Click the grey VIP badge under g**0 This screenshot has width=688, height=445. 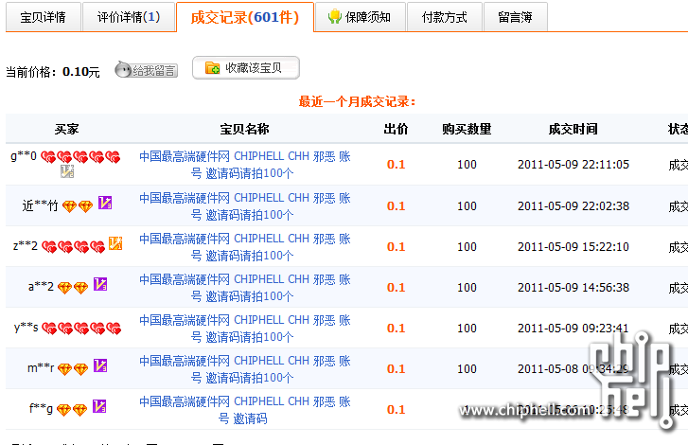67,171
